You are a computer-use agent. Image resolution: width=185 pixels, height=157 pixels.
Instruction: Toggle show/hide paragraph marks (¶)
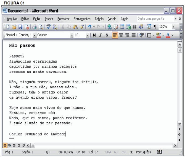(155, 27)
